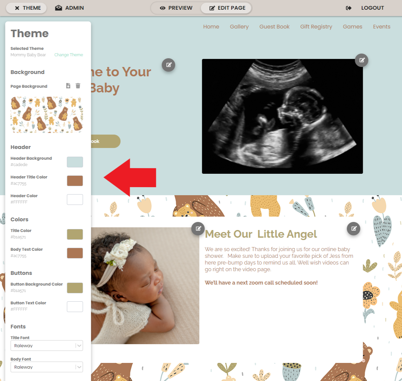
Task: Switch to Preview mode
Action: [176, 8]
